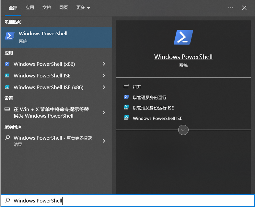Expand the Win + X menu setting arrow
The width and height of the screenshot is (255, 207).
point(104,112)
